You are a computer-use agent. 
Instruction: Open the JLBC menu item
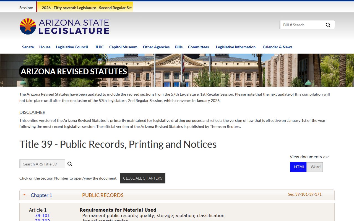[x=100, y=47]
